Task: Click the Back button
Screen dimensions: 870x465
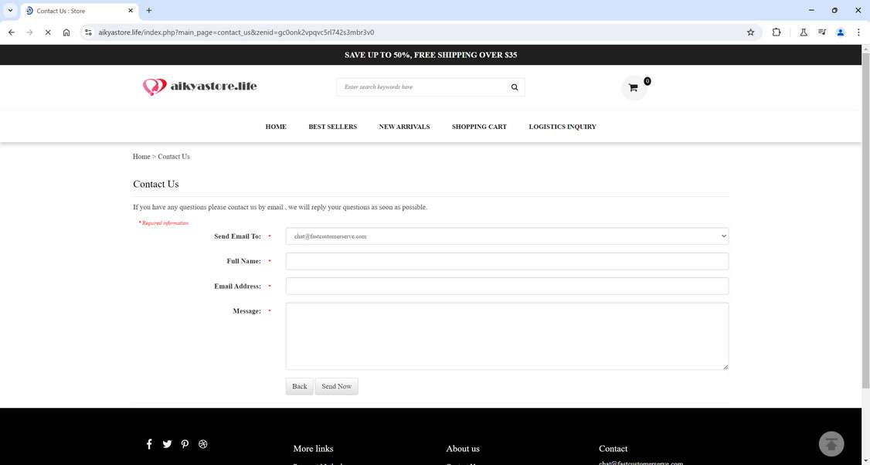Action: pyautogui.click(x=300, y=386)
